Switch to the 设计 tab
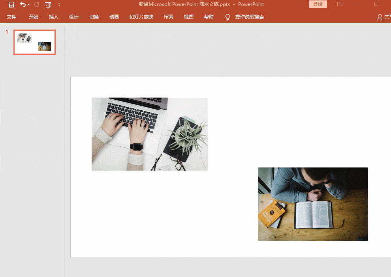This screenshot has height=277, width=391. point(74,17)
